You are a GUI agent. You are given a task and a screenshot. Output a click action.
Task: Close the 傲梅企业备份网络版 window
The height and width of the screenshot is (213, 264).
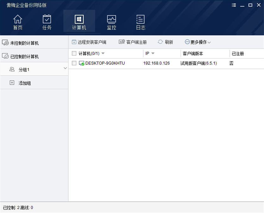259,5
